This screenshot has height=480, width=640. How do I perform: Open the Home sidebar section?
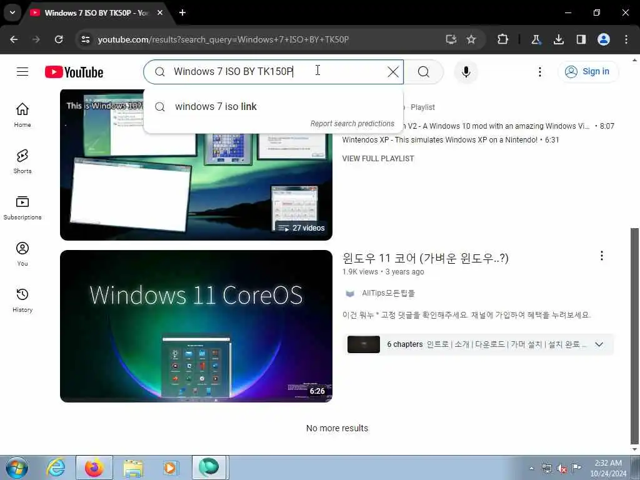click(22, 115)
